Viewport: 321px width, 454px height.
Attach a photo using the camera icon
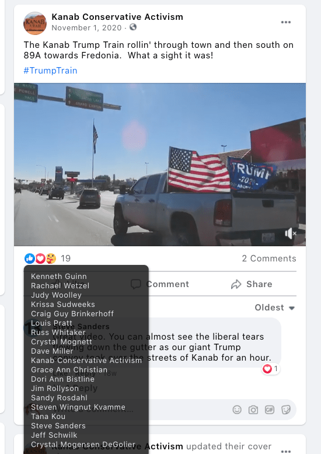tap(253, 410)
